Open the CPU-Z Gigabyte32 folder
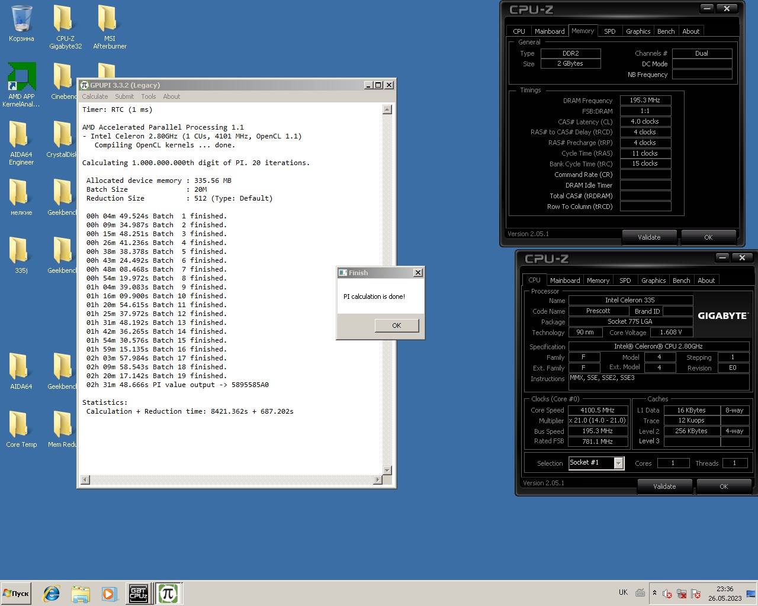The image size is (758, 606). coord(65,27)
